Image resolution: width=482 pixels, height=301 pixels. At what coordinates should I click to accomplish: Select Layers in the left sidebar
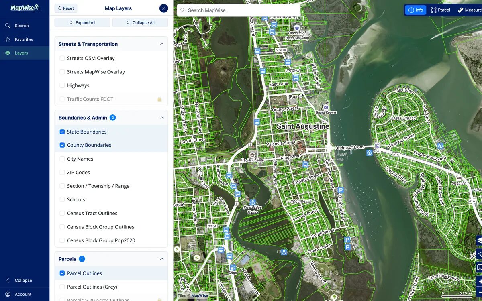(x=25, y=53)
